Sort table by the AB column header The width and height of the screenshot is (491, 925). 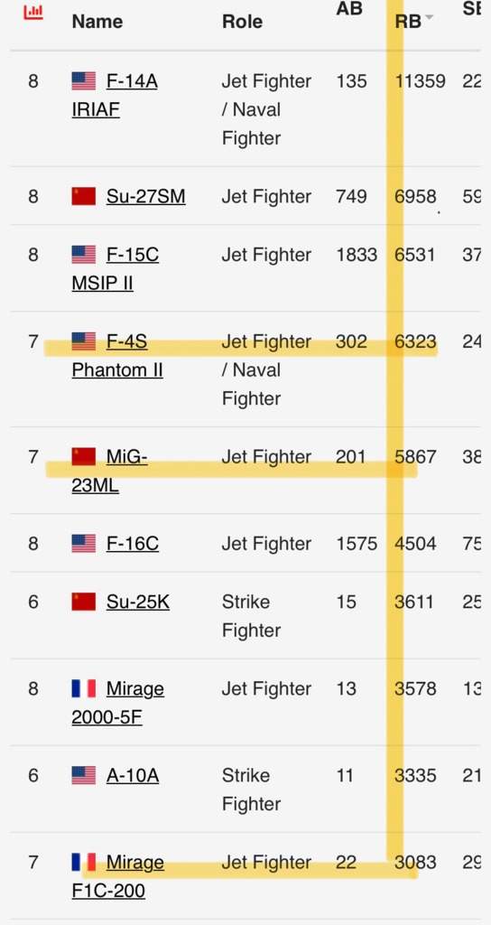[x=349, y=8]
